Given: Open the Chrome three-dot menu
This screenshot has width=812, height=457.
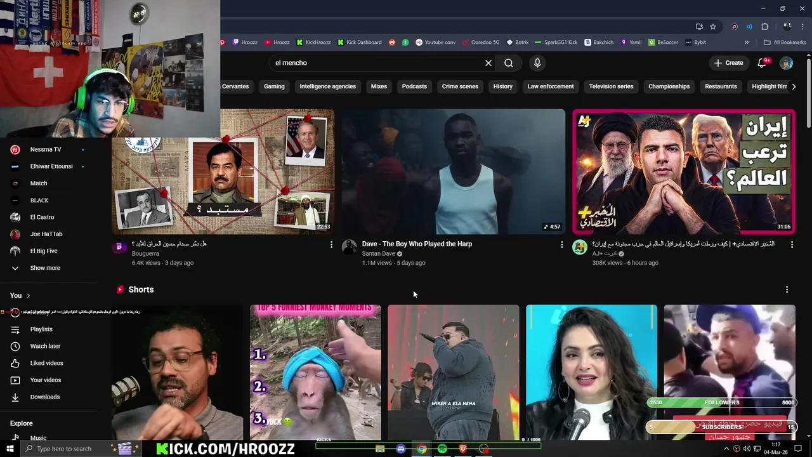Looking at the screenshot, I should [x=802, y=27].
